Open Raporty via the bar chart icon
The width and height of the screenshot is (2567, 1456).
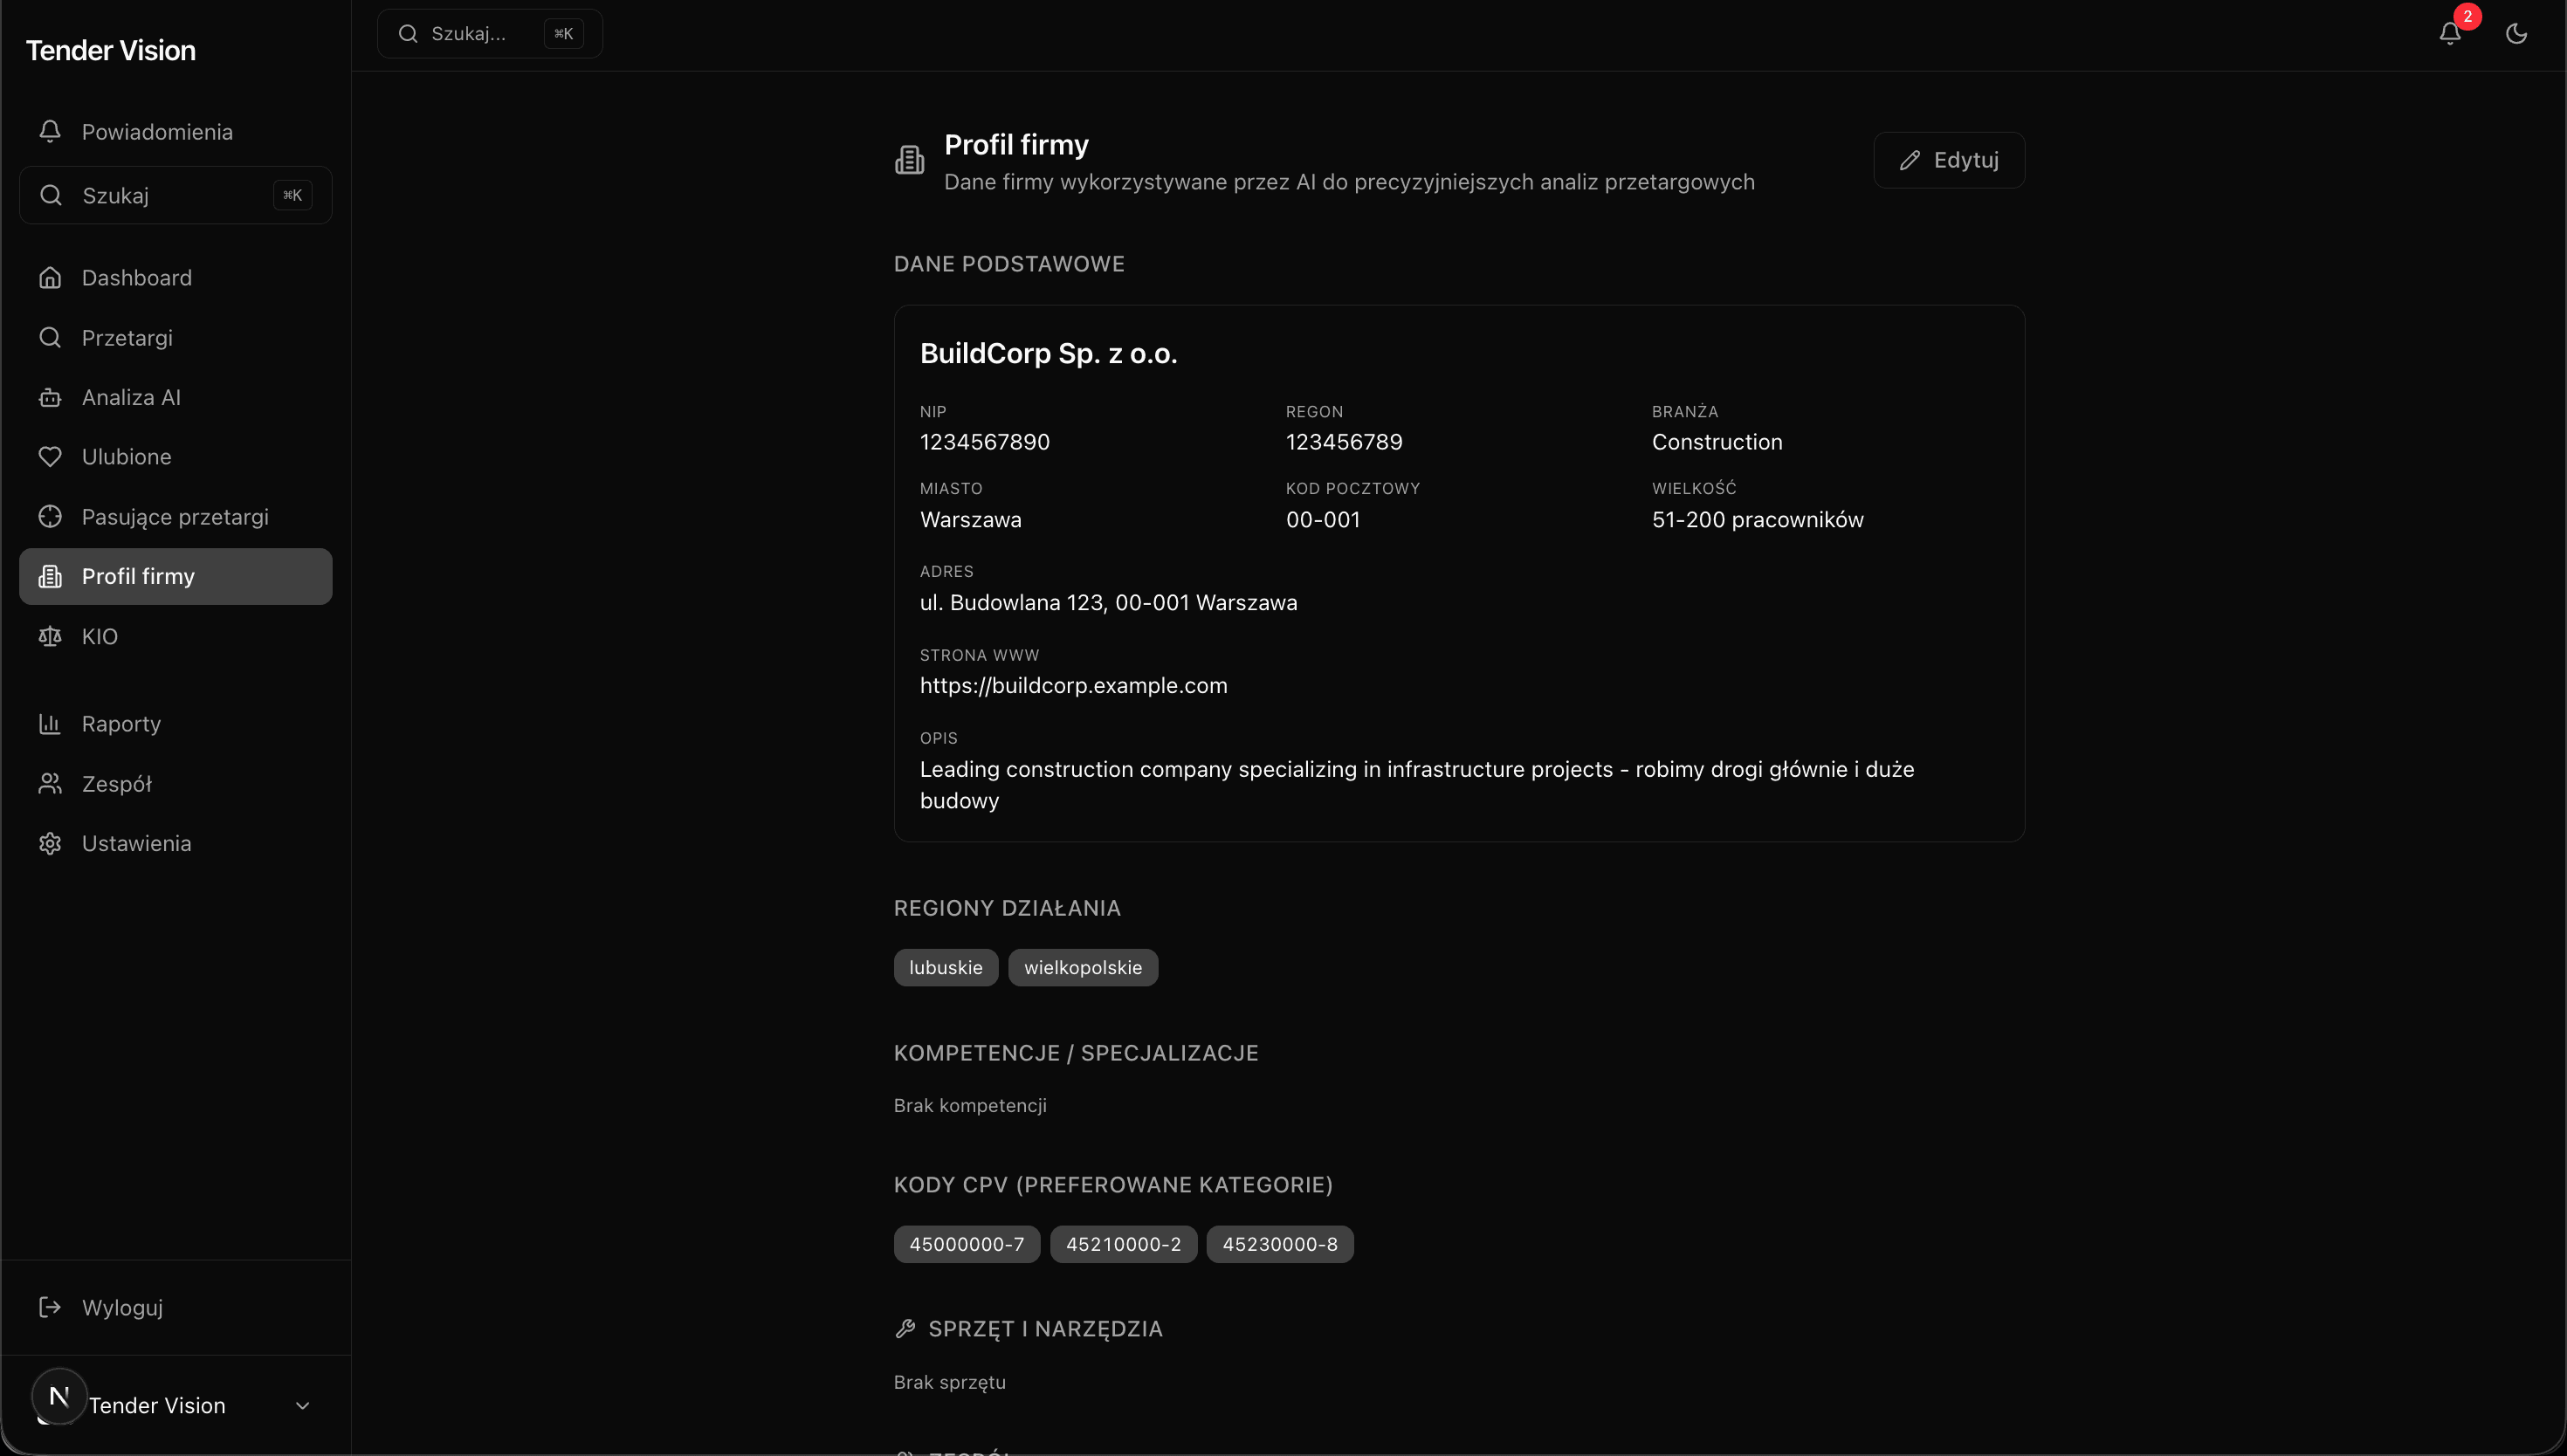coord(50,723)
